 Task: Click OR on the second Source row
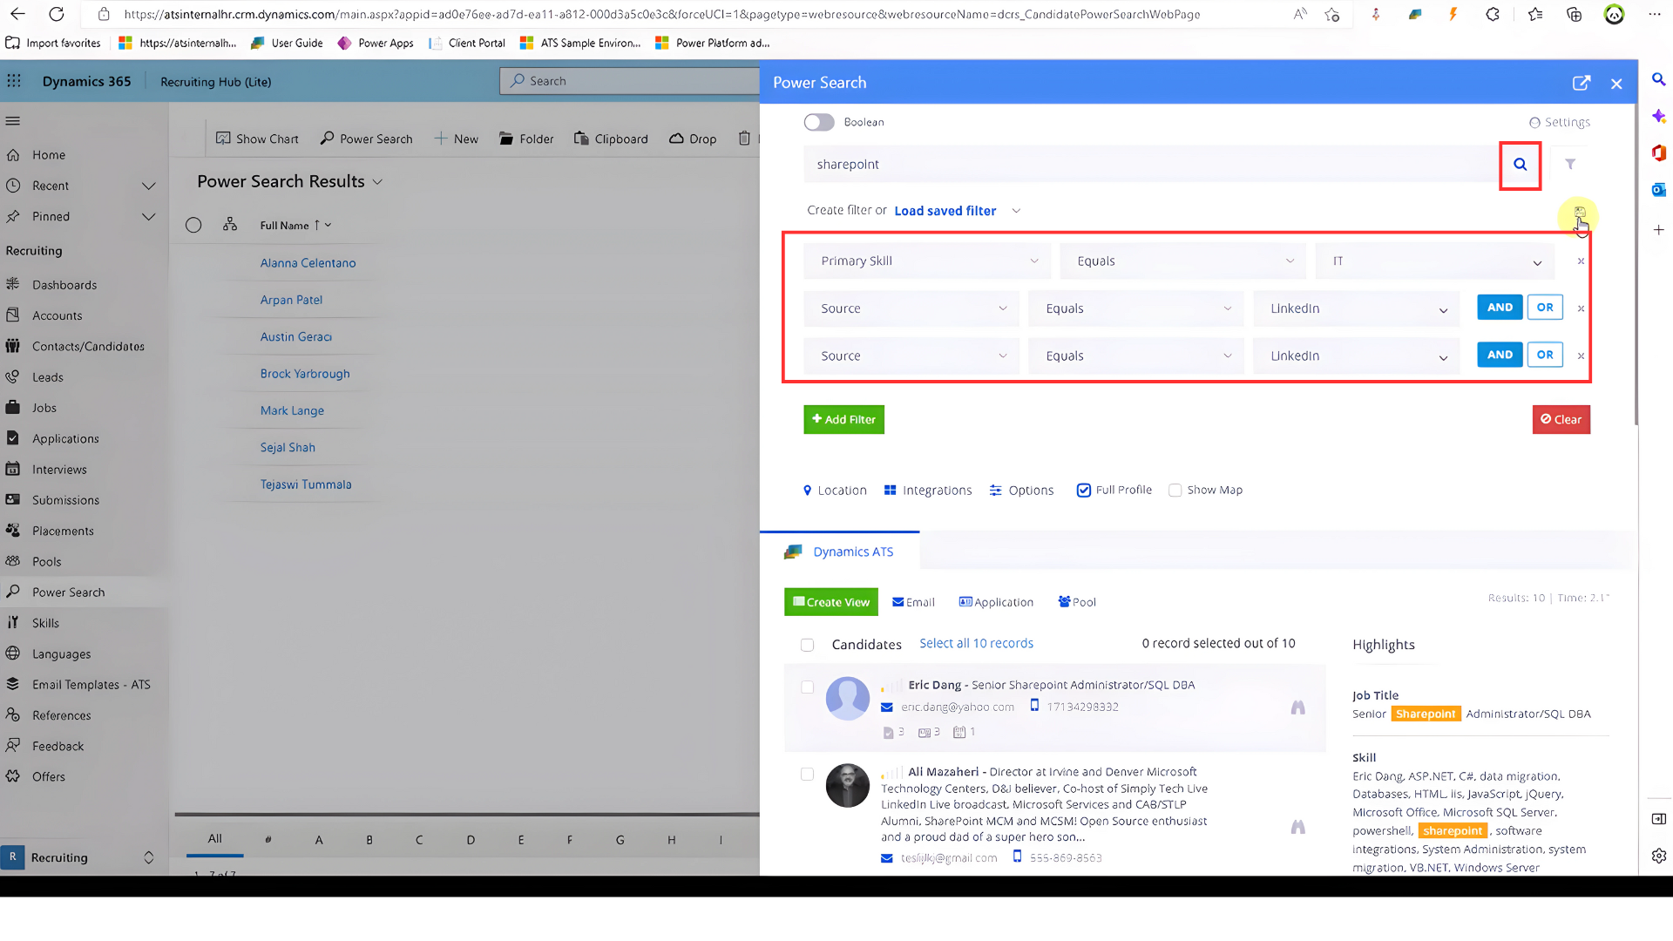tap(1545, 355)
